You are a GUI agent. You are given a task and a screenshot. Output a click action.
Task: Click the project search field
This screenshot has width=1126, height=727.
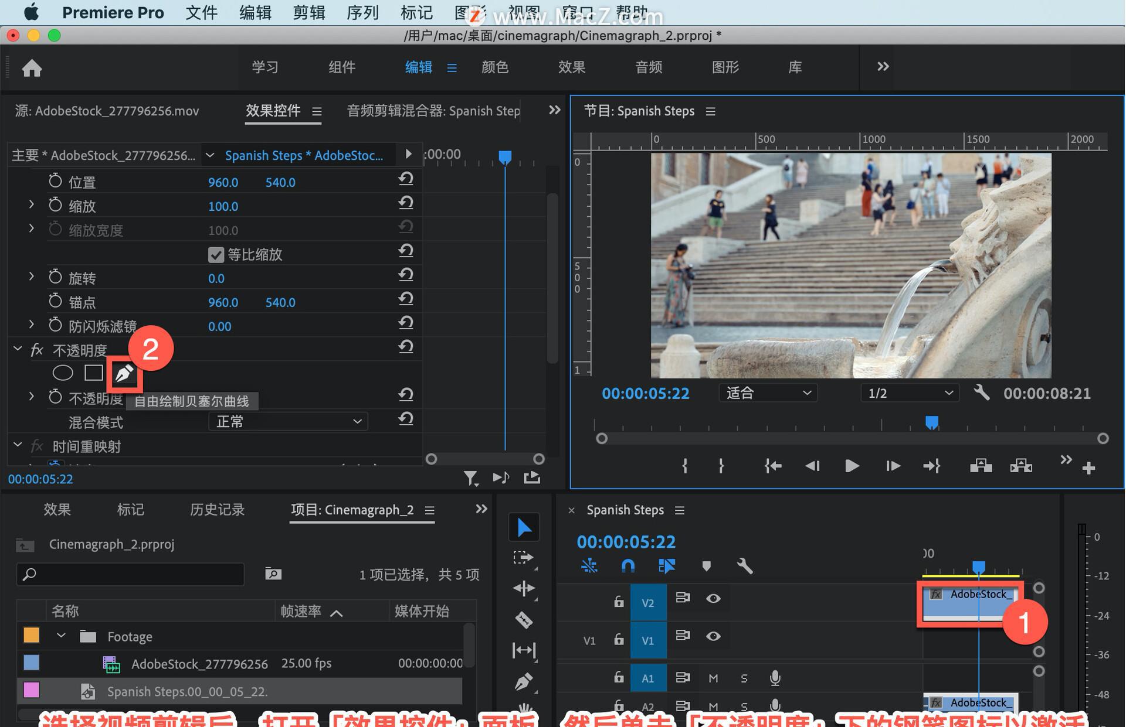tap(130, 574)
